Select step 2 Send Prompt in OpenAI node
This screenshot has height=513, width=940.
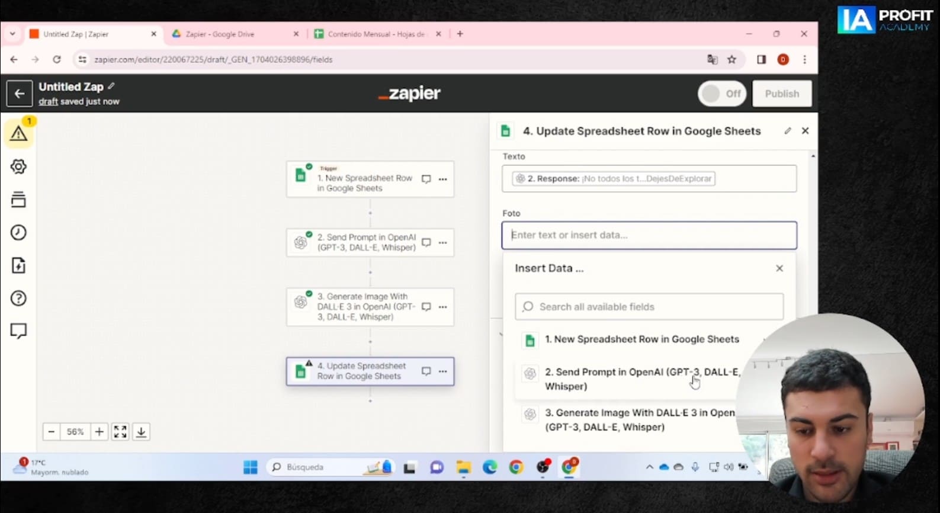click(x=370, y=242)
